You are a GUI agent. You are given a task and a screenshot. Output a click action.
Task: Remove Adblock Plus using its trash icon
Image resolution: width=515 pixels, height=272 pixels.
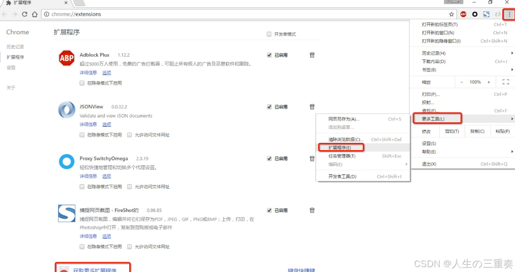click(312, 55)
